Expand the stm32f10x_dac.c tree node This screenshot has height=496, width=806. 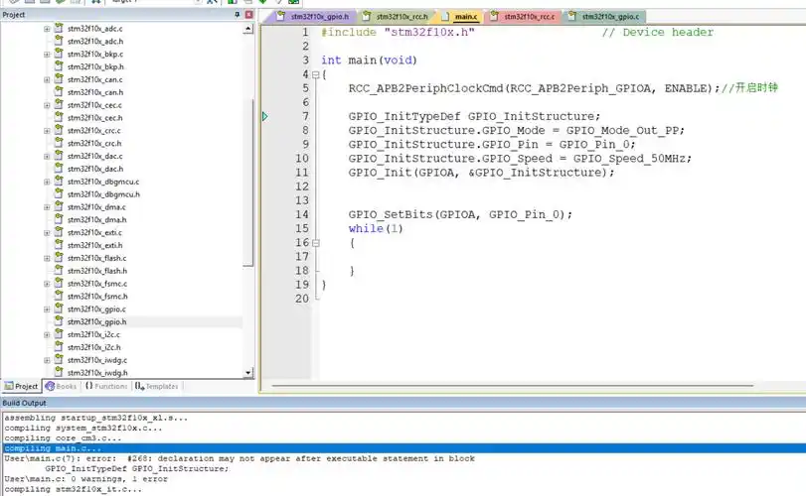click(47, 157)
